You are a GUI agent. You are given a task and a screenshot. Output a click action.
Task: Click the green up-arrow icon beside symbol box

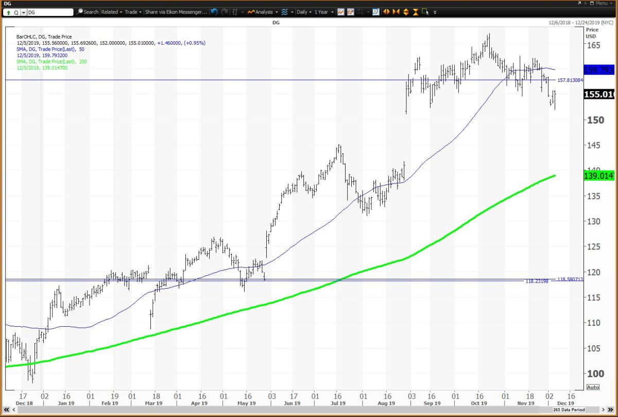[9, 12]
